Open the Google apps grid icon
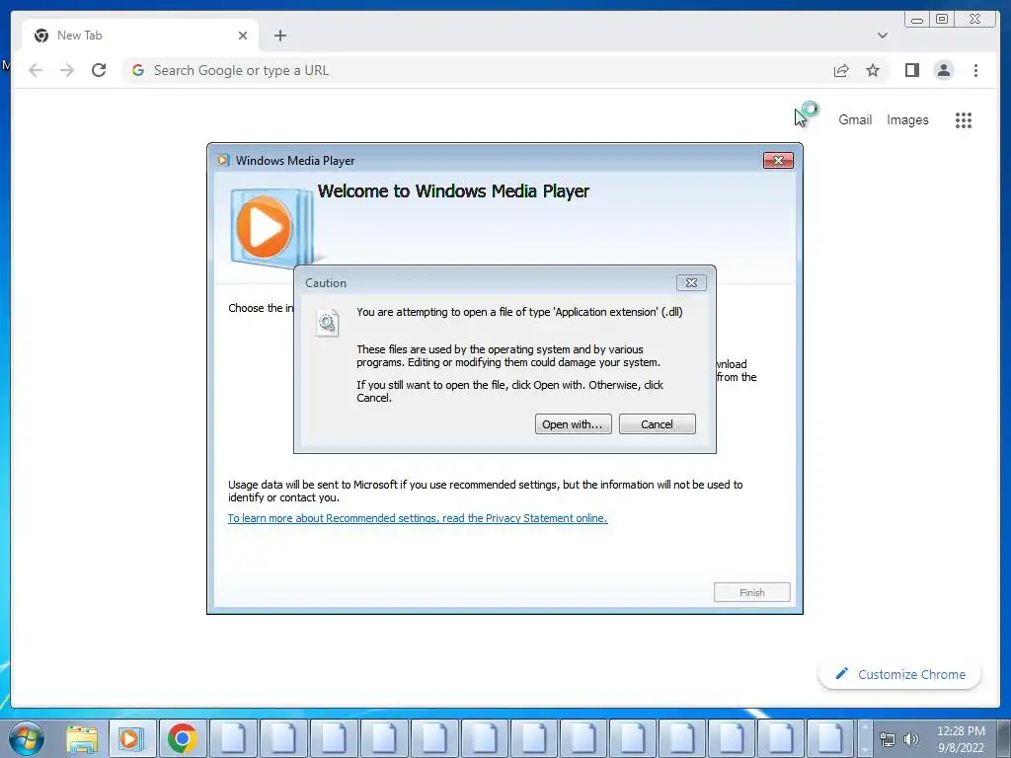 click(964, 119)
